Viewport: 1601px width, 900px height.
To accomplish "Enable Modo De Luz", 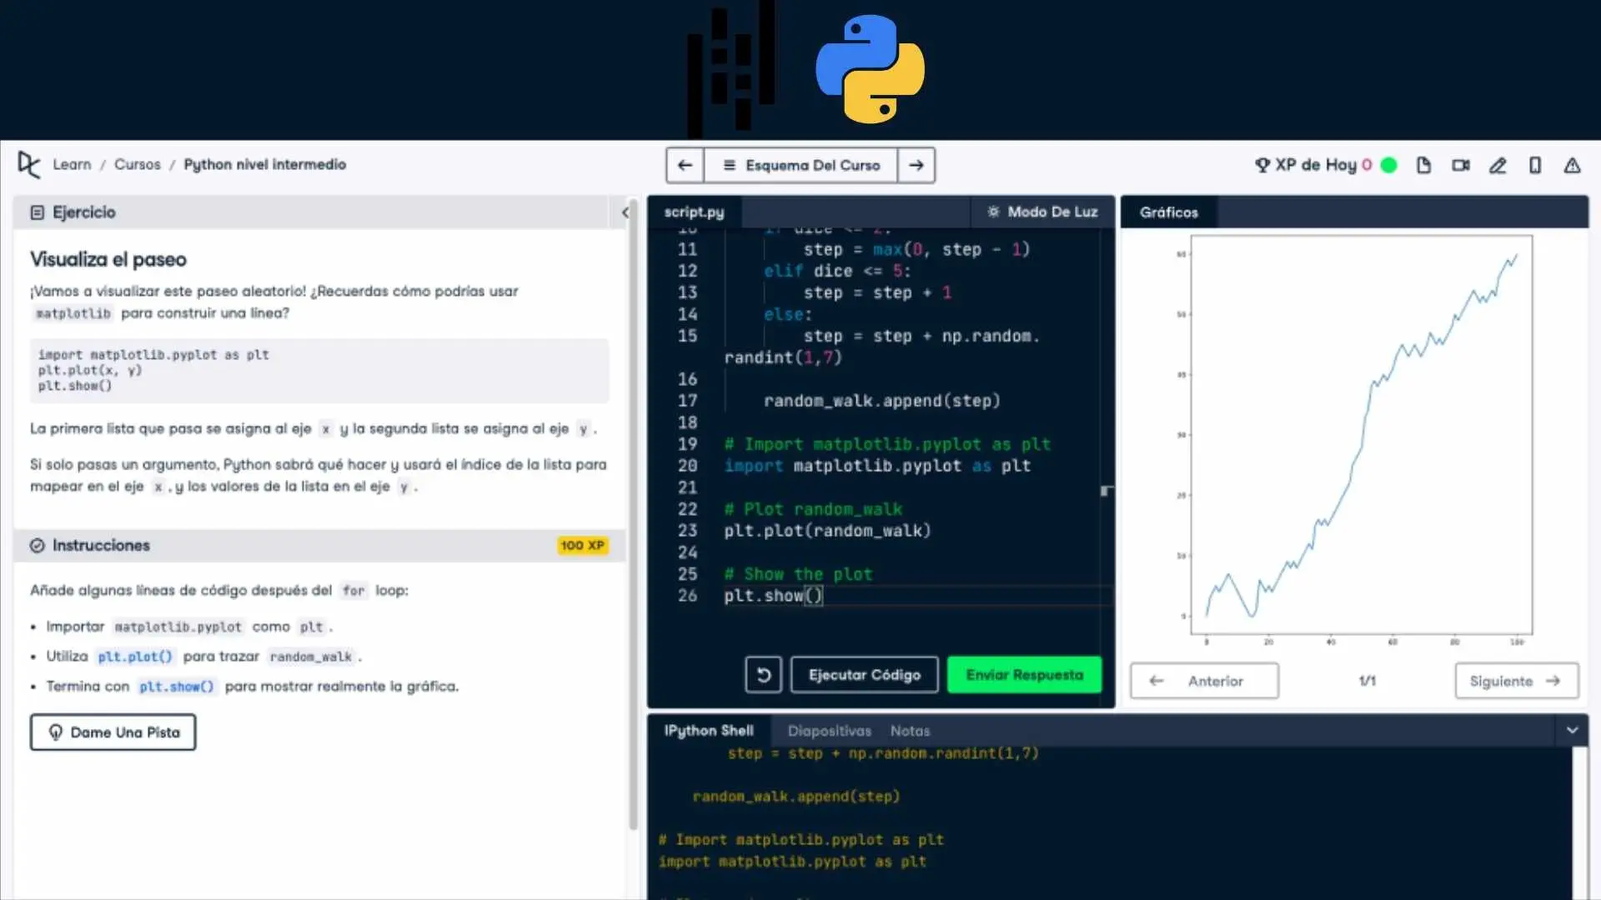I will pyautogui.click(x=1041, y=212).
